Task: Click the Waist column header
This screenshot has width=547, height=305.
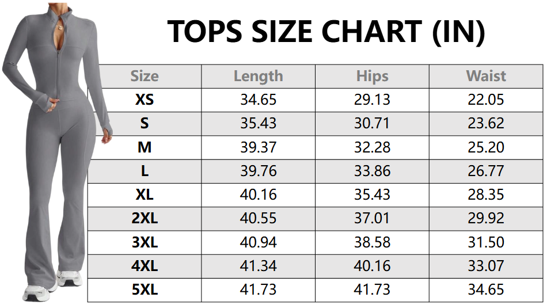Action: (x=485, y=76)
